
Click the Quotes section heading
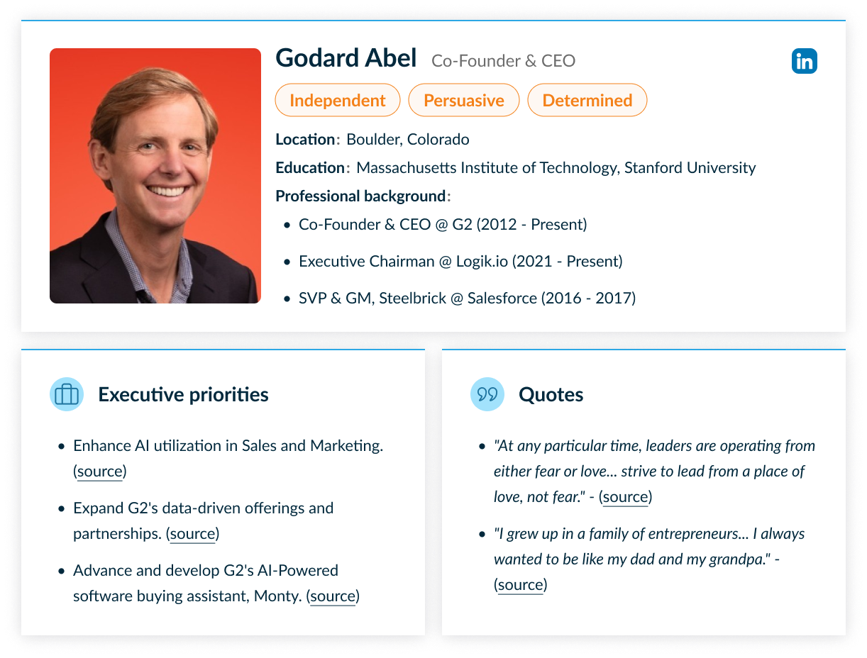(x=551, y=395)
